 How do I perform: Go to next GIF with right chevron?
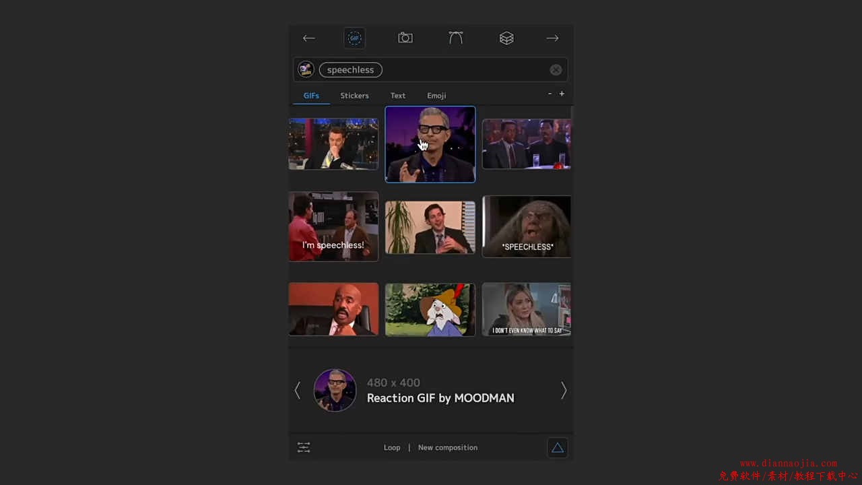[564, 391]
